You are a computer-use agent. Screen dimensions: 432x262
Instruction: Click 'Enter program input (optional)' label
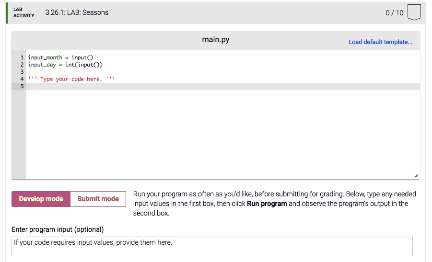coord(58,229)
